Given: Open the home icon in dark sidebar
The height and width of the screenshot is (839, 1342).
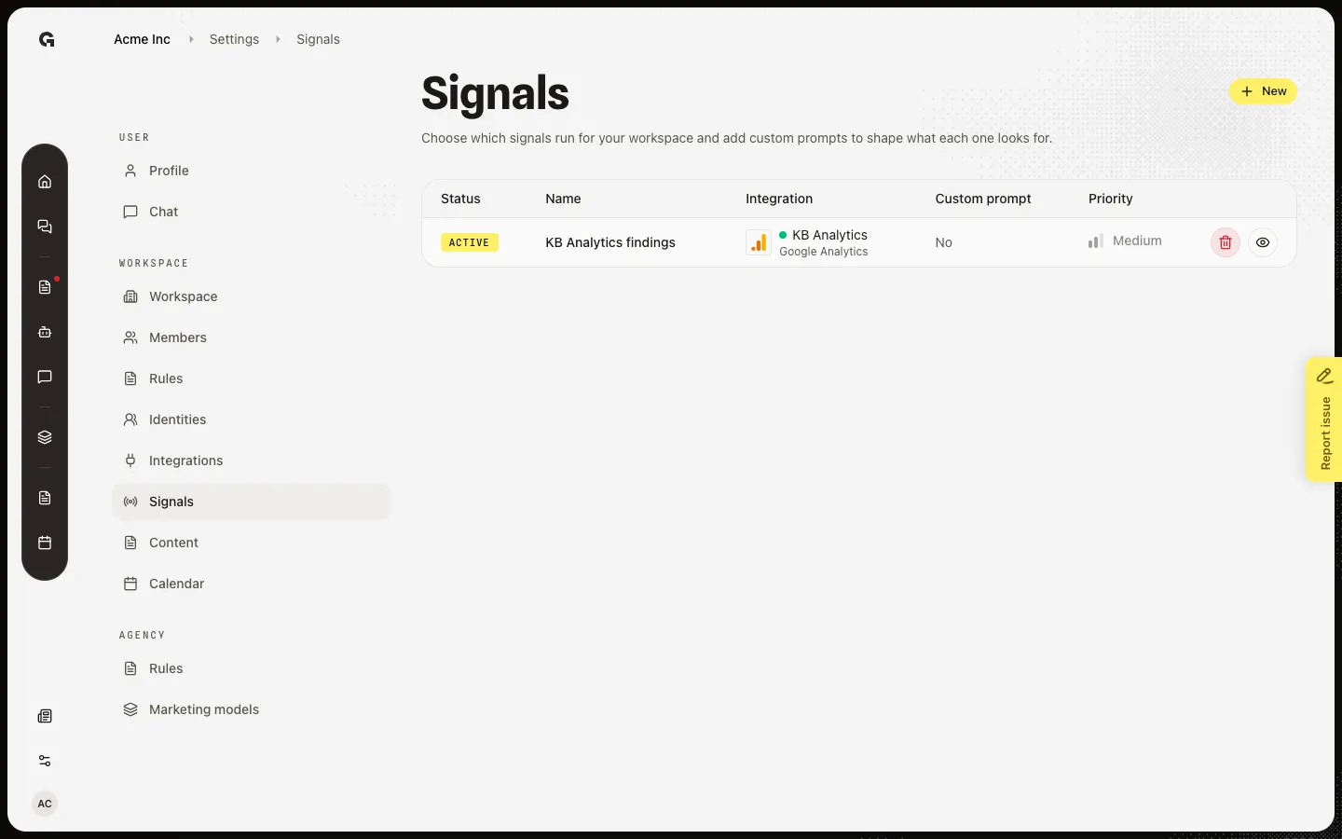Looking at the screenshot, I should pos(45,182).
